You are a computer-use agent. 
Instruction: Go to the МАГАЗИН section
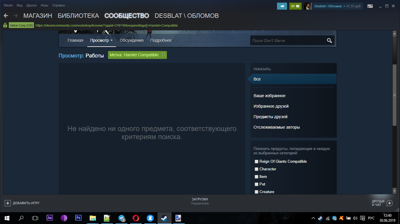click(38, 16)
